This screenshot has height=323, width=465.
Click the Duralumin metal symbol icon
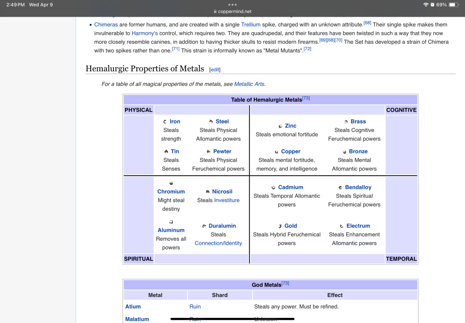point(204,226)
